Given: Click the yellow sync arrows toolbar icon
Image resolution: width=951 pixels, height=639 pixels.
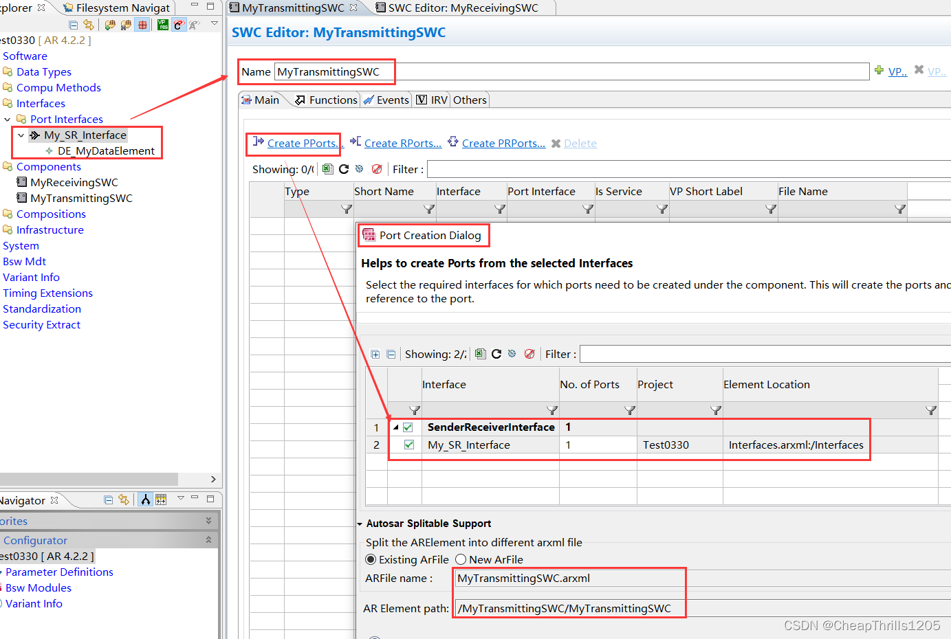Looking at the screenshot, I should 89,25.
